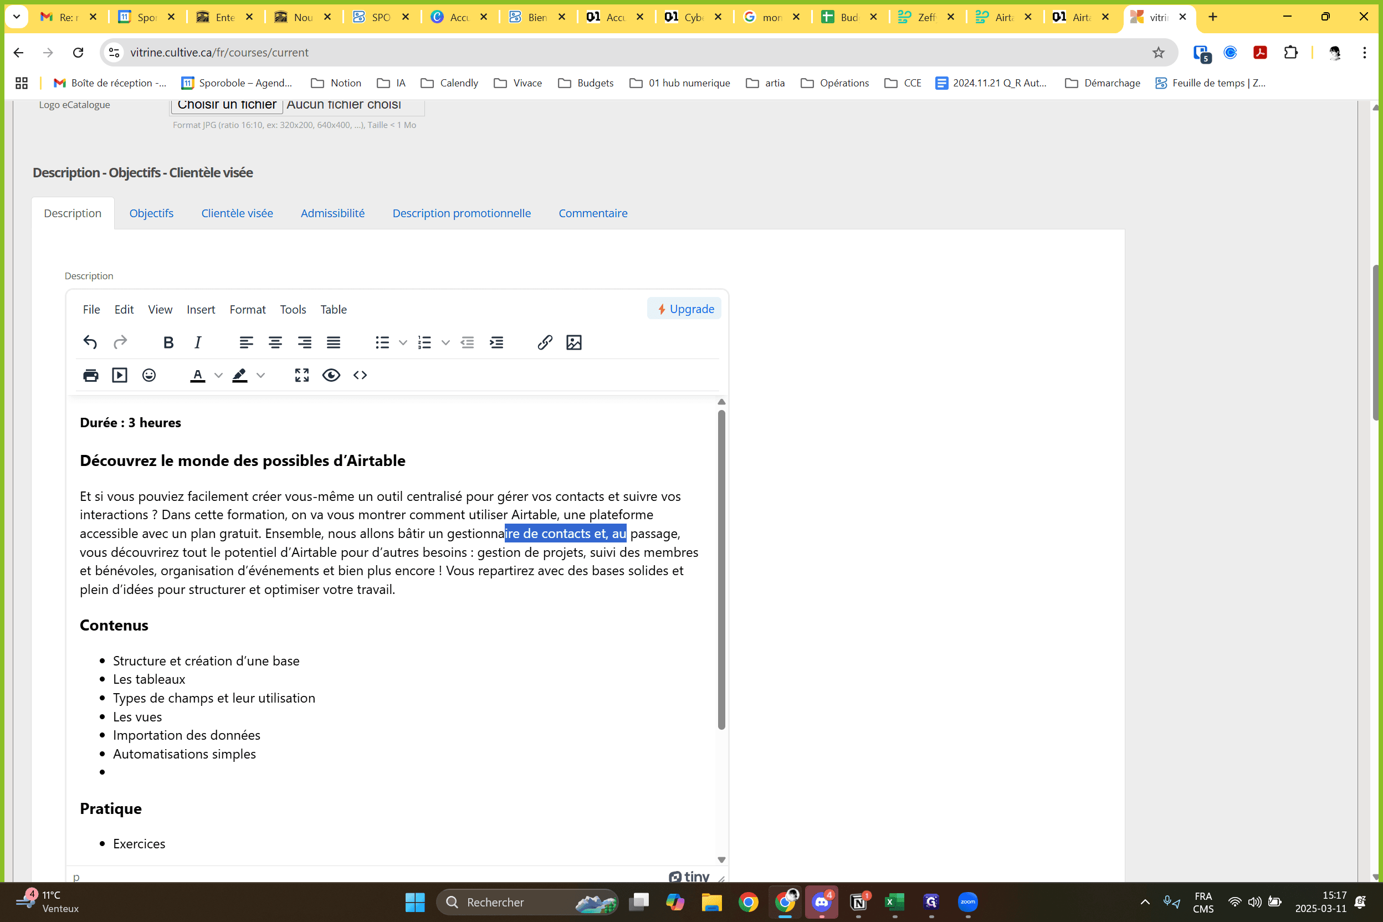Apply text color with the A icon
Screen dimensions: 1383x922
click(198, 375)
